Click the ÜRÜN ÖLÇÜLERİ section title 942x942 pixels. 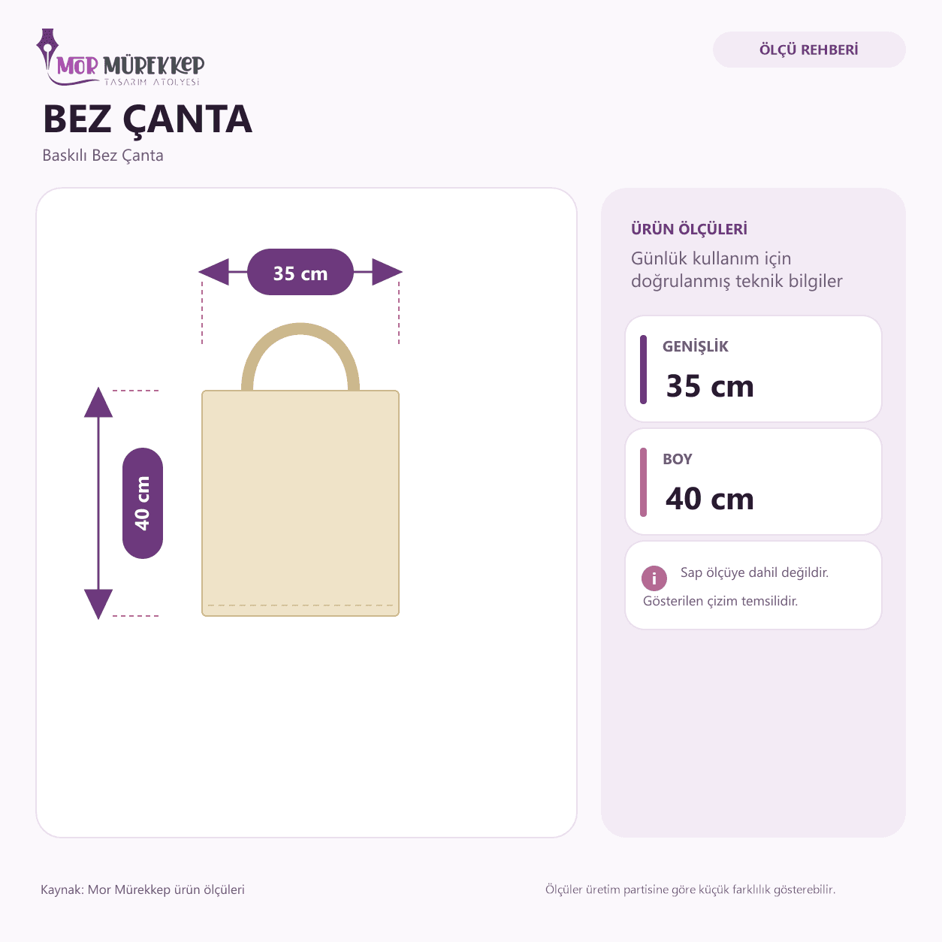pyautogui.click(x=689, y=229)
